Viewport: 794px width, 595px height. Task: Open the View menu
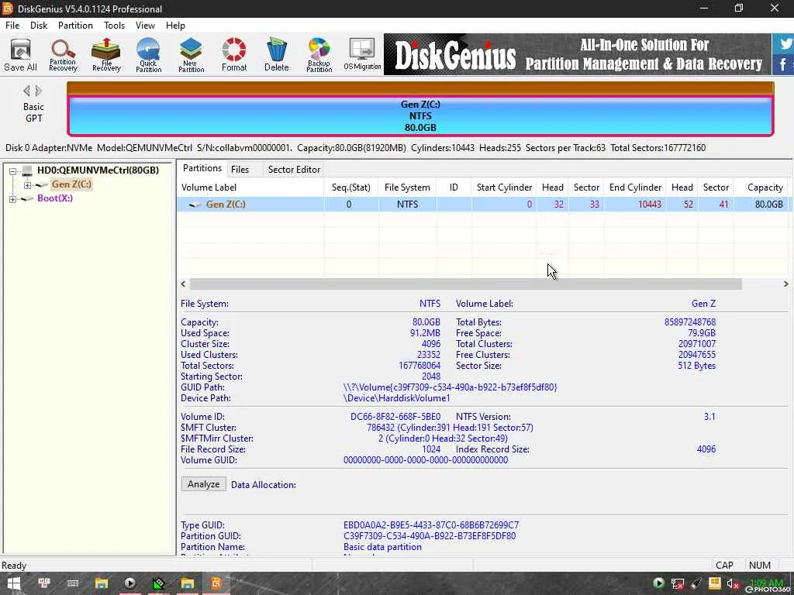tap(145, 26)
